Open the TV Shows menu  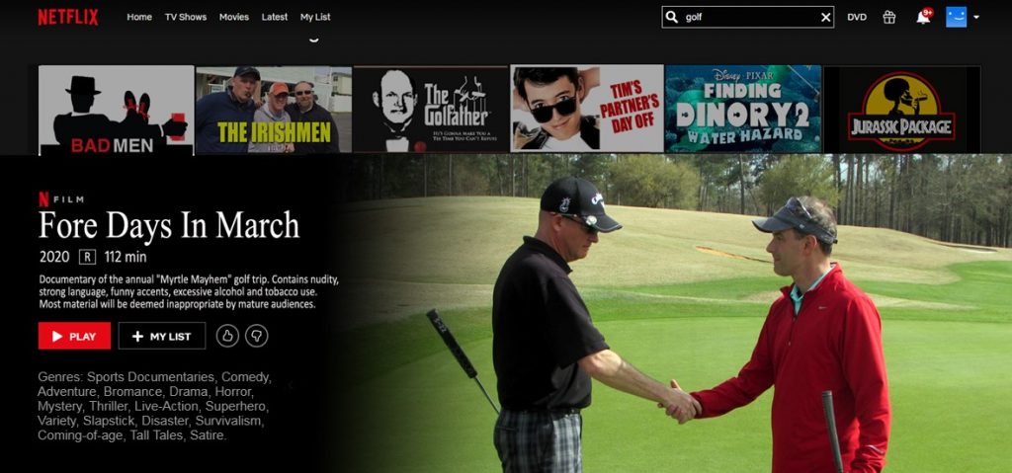pyautogui.click(x=186, y=17)
